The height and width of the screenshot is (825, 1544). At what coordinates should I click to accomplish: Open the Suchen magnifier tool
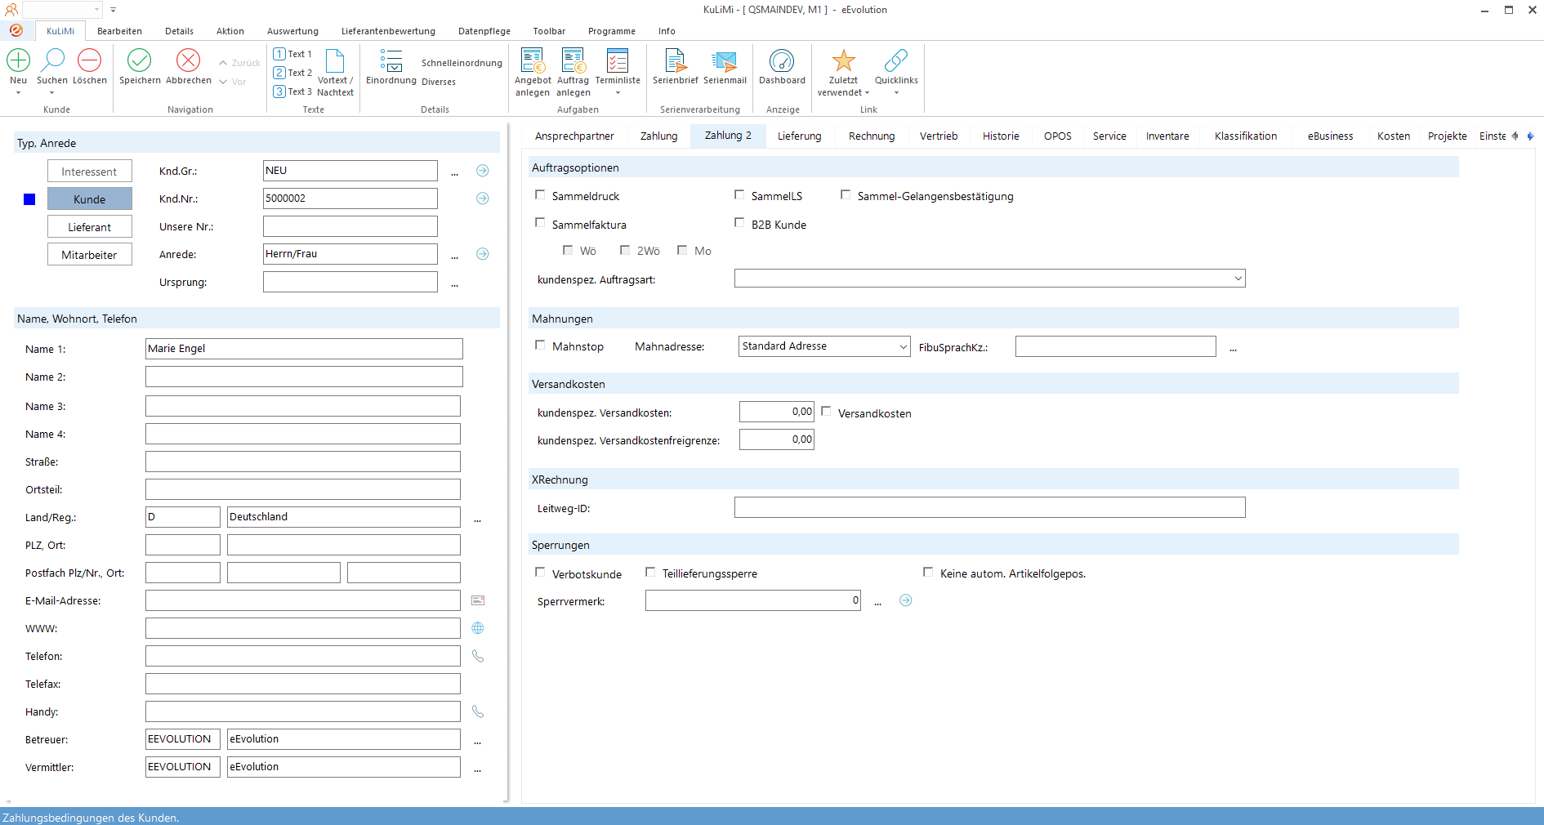pos(53,60)
